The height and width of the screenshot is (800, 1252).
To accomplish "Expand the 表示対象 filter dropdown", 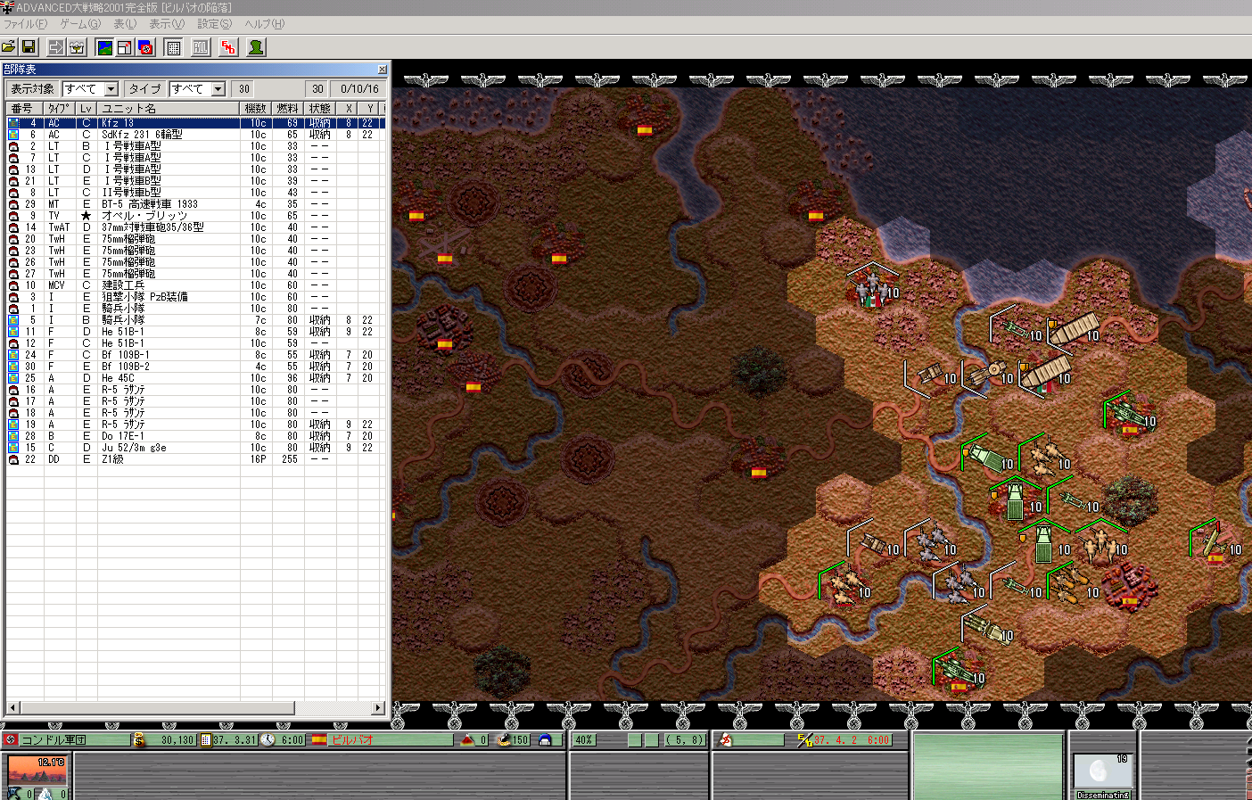I will tap(111, 89).
